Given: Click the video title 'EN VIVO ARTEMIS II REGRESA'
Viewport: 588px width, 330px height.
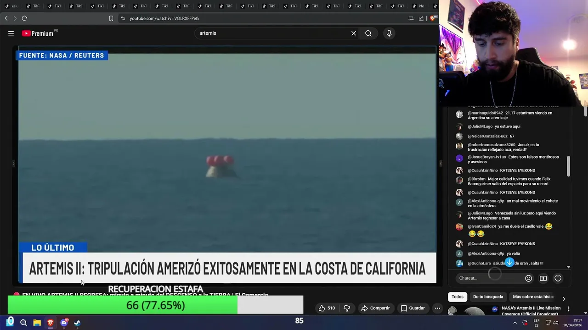Looking at the screenshot, I should (x=145, y=295).
